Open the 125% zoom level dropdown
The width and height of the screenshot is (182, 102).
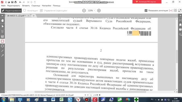point(91,10)
